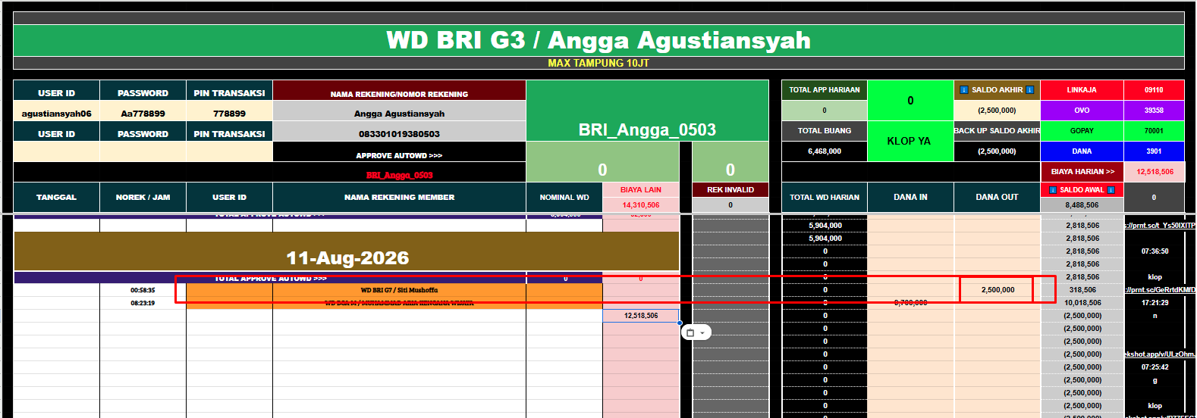The width and height of the screenshot is (1197, 418).
Task: Select the blue DANA cell
Action: (1082, 151)
